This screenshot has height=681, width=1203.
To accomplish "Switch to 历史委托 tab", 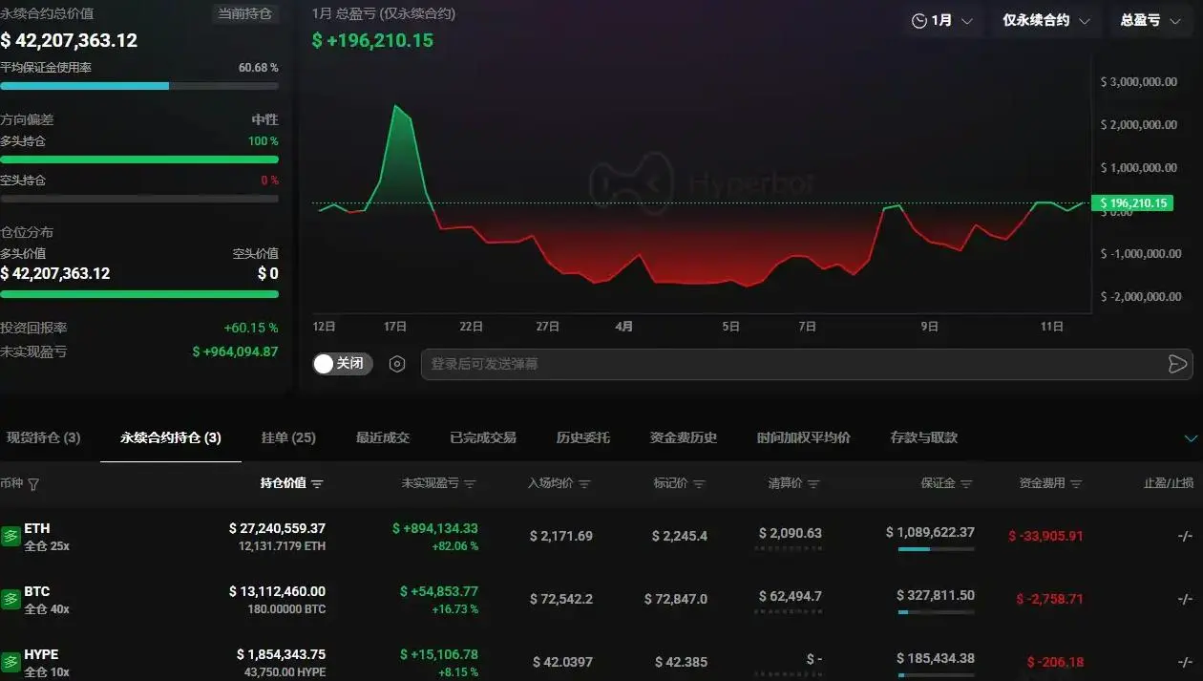I will pyautogui.click(x=583, y=437).
